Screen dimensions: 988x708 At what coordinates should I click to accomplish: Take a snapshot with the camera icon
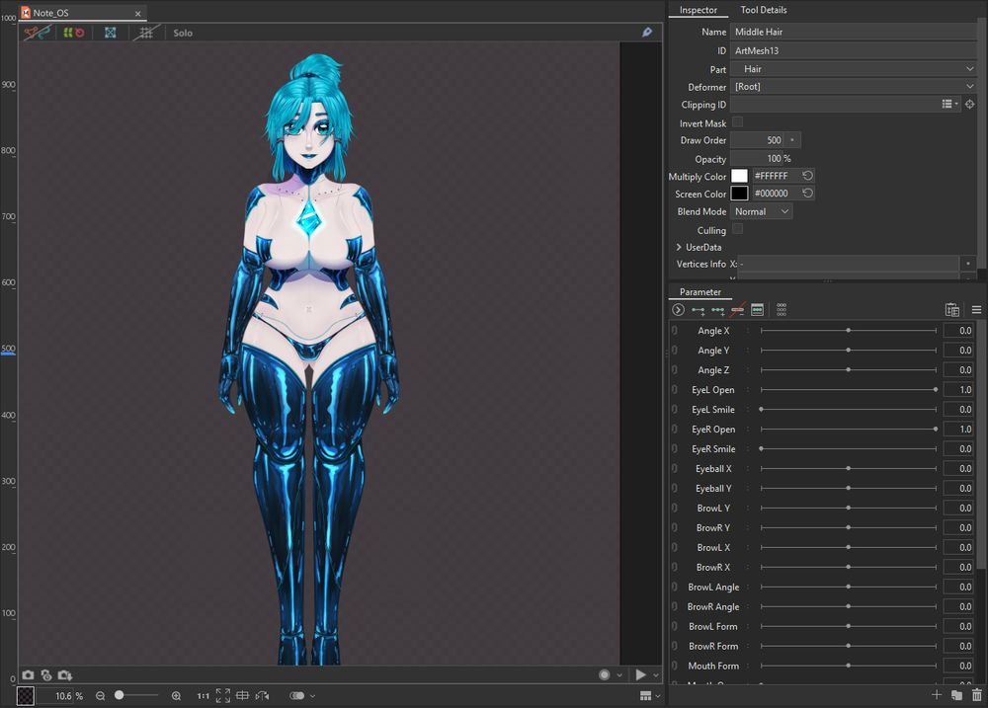tap(28, 674)
